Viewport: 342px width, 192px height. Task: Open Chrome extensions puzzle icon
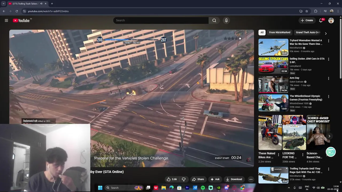coord(316,11)
